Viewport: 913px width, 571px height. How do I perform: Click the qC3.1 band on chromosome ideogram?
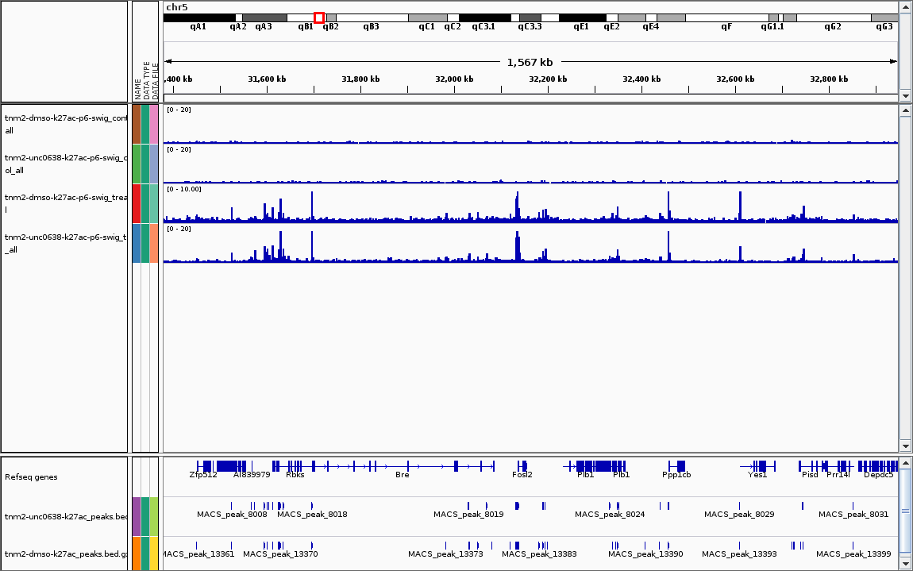(x=484, y=17)
